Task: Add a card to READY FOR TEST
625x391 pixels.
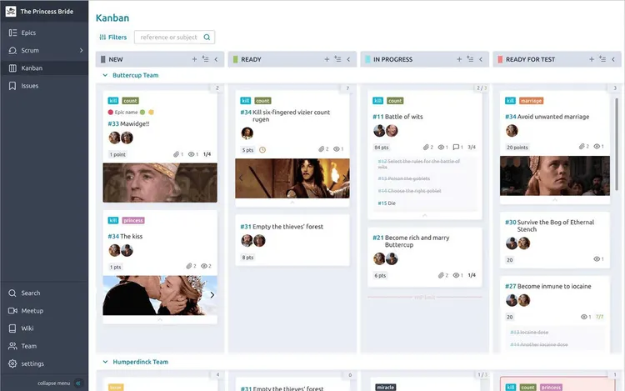Action: [x=592, y=59]
